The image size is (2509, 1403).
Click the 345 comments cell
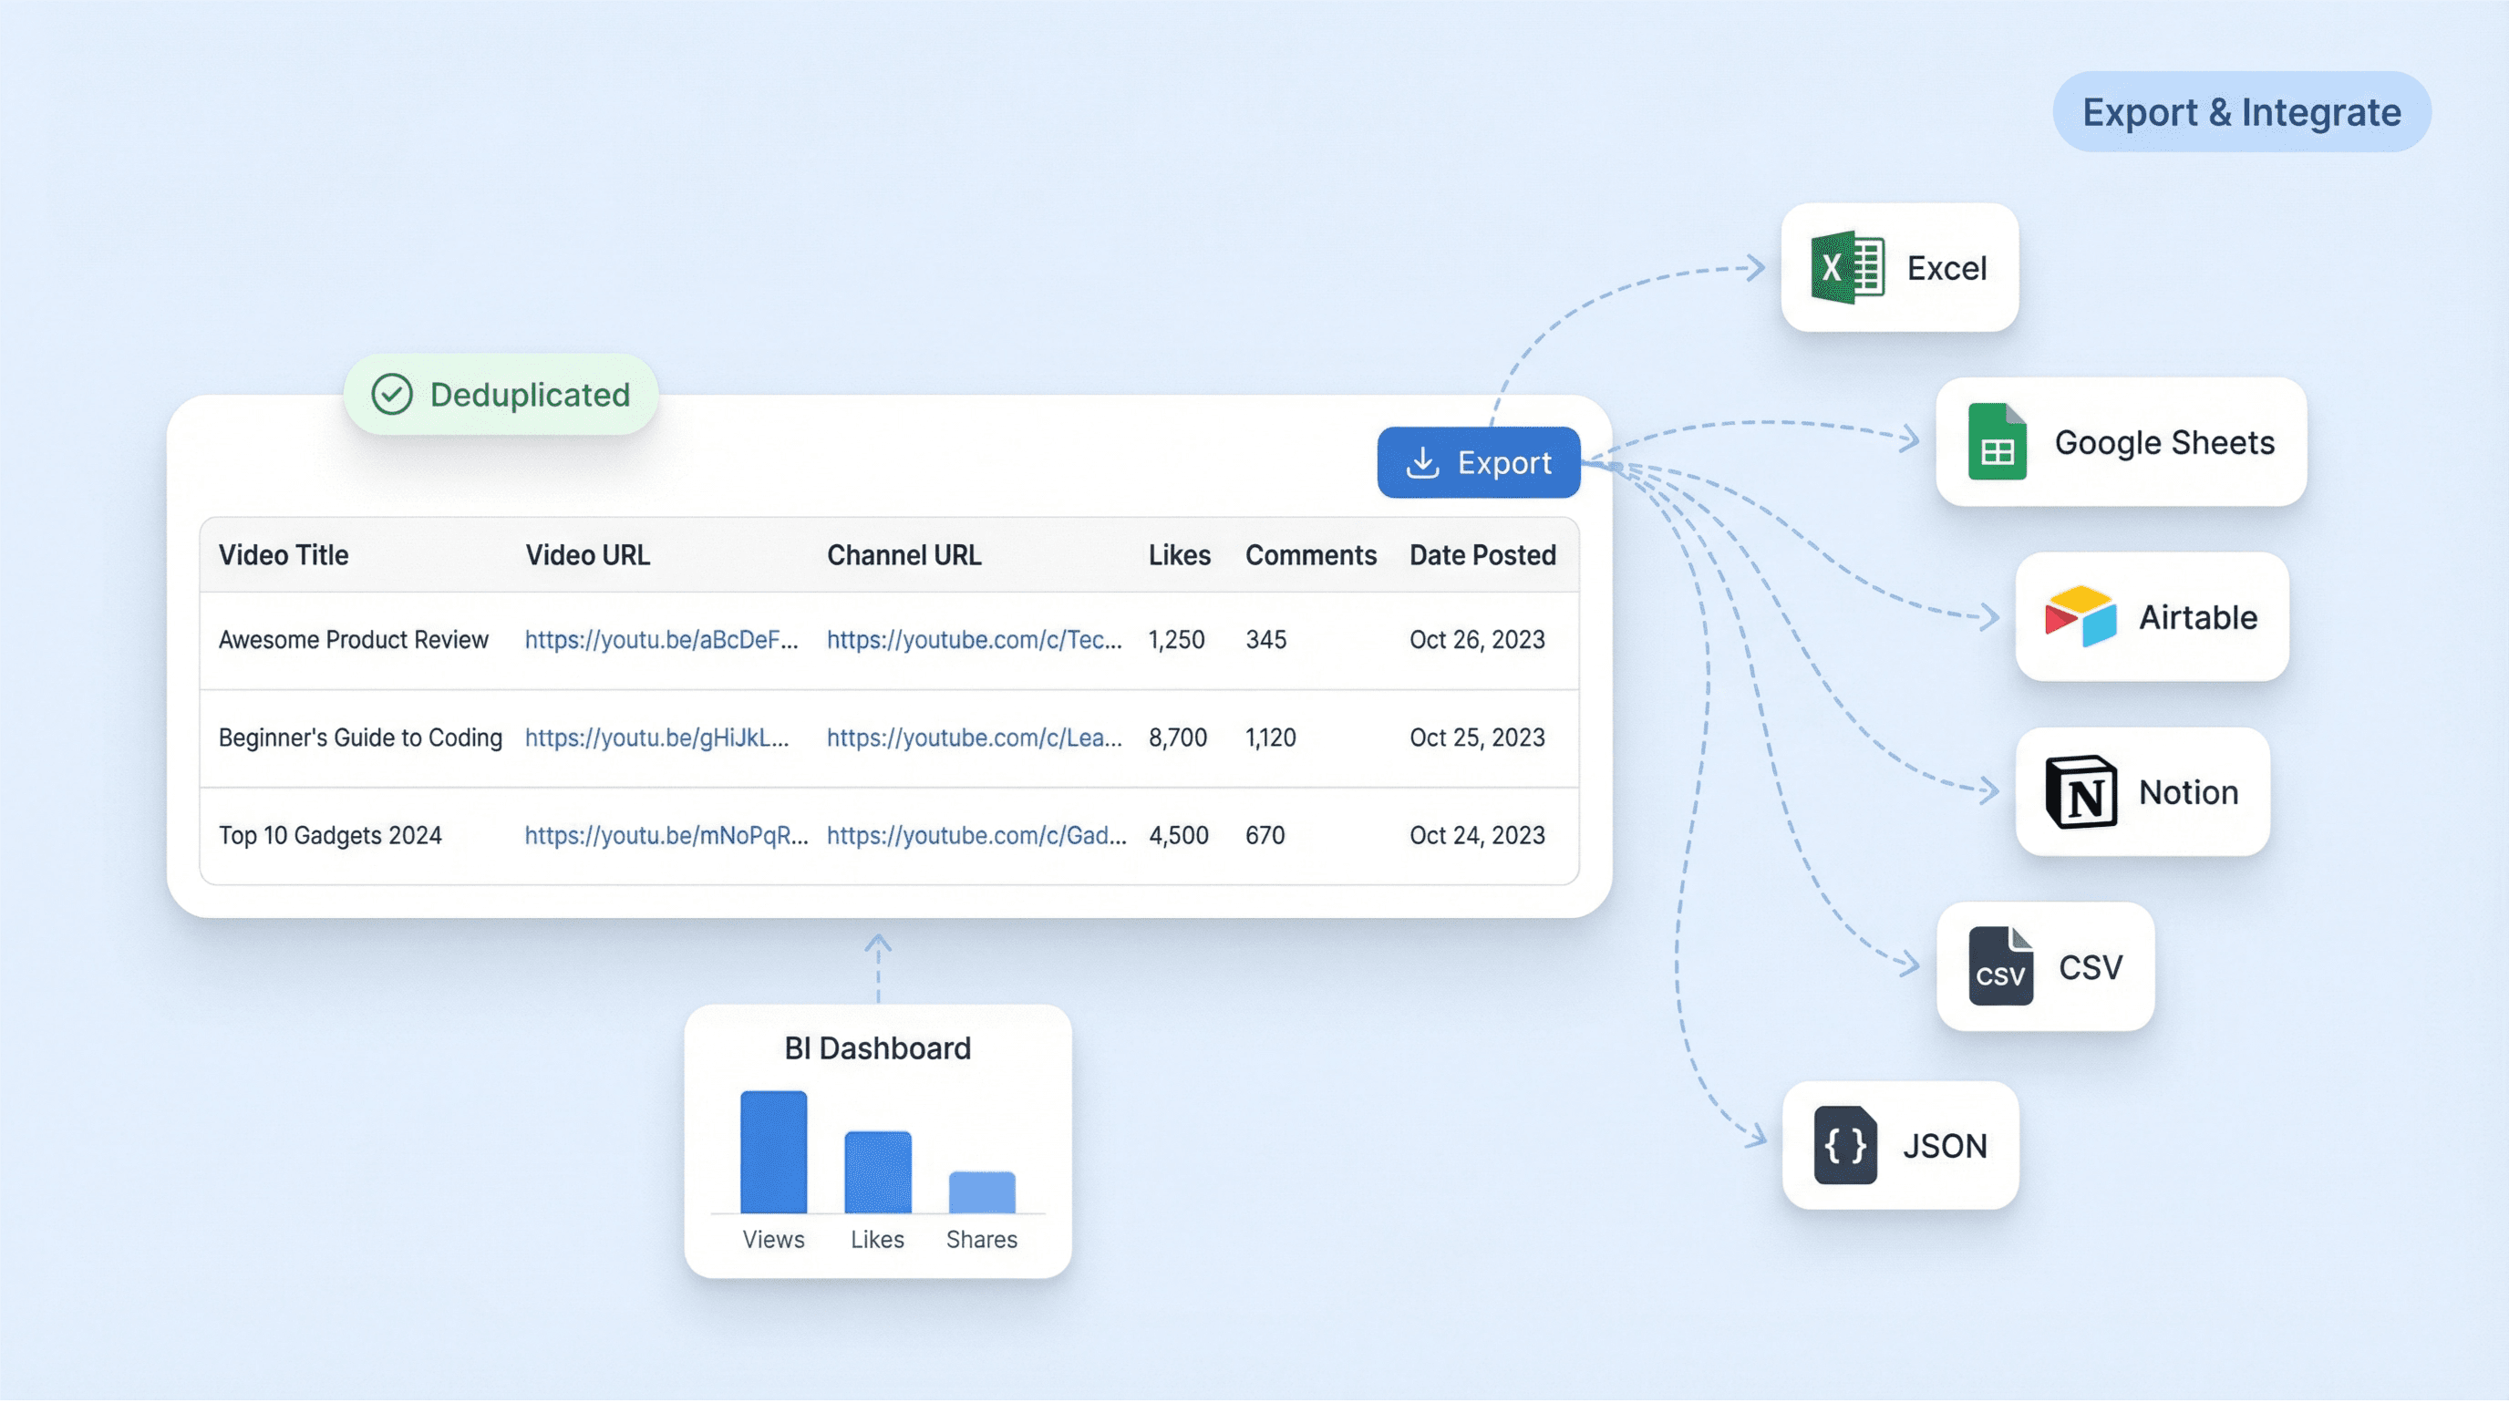coord(1266,641)
